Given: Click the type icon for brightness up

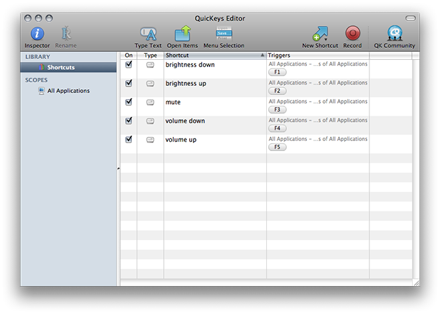Looking at the screenshot, I should 150,84.
